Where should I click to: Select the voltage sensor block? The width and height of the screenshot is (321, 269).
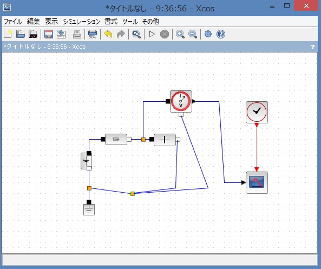click(181, 101)
